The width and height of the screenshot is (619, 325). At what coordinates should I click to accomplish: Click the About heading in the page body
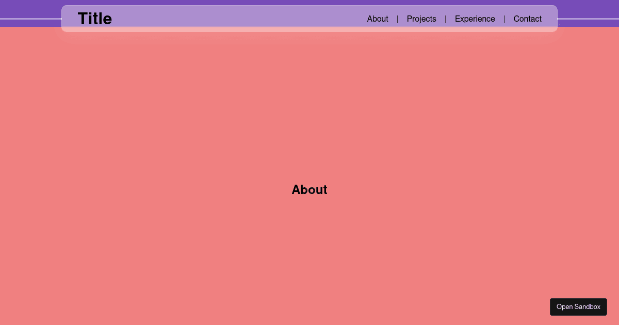click(x=309, y=189)
